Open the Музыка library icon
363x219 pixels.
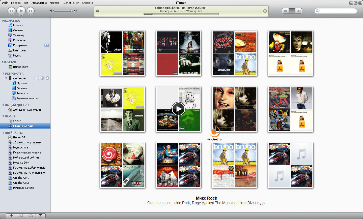click(10, 25)
